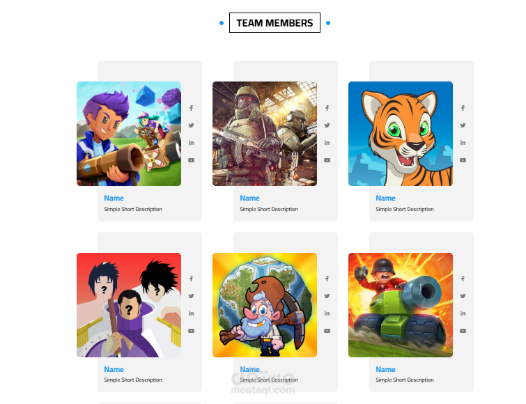Click Facebook icon beside purple-haired bazooka character

[x=191, y=108]
